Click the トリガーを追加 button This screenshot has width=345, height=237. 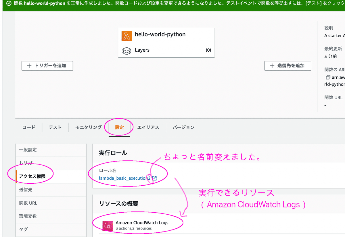pos(47,66)
